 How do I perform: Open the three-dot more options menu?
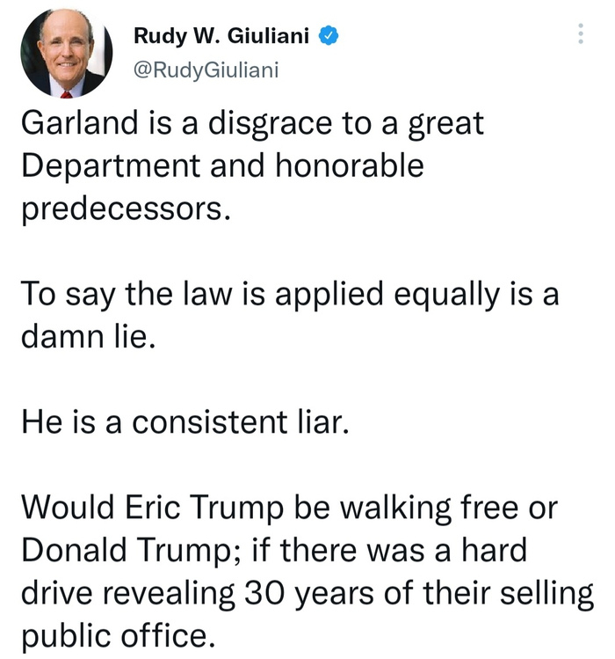pos(580,35)
